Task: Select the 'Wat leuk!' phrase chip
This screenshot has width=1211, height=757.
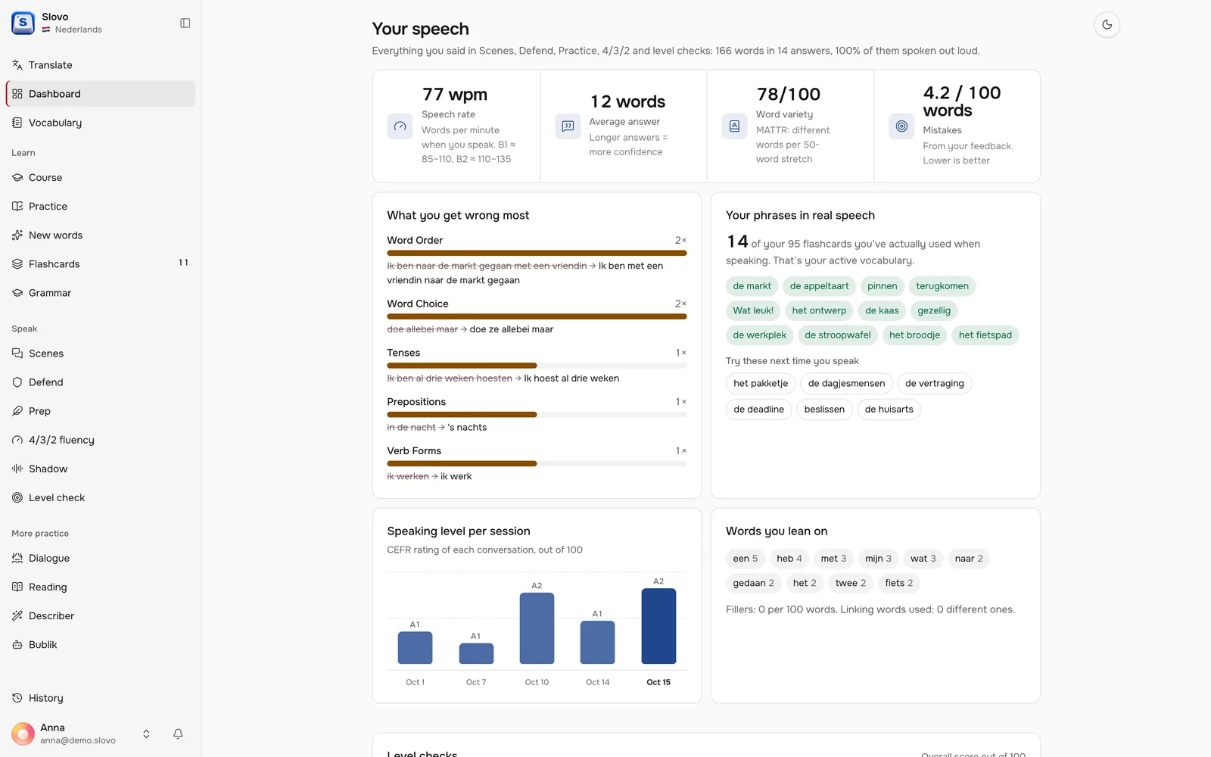Action: tap(753, 310)
